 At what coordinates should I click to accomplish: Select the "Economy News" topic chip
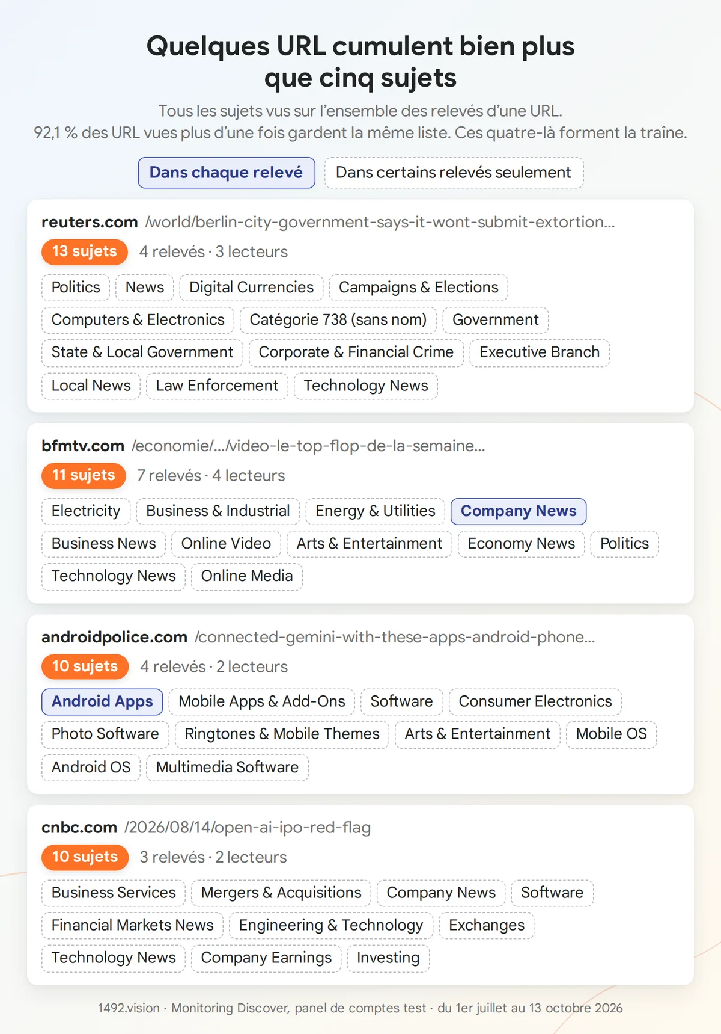tap(522, 544)
